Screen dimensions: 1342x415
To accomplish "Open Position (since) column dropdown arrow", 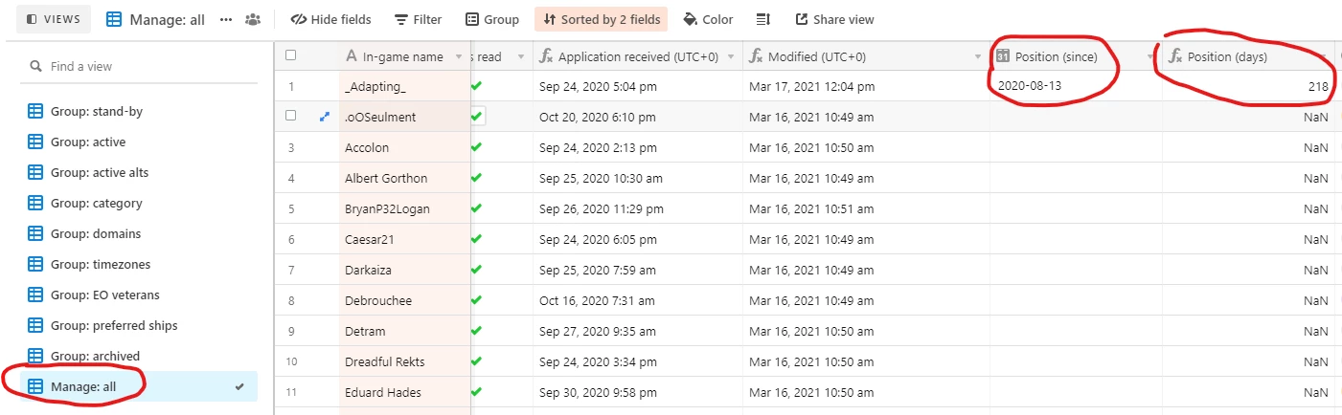I will click(x=1150, y=57).
